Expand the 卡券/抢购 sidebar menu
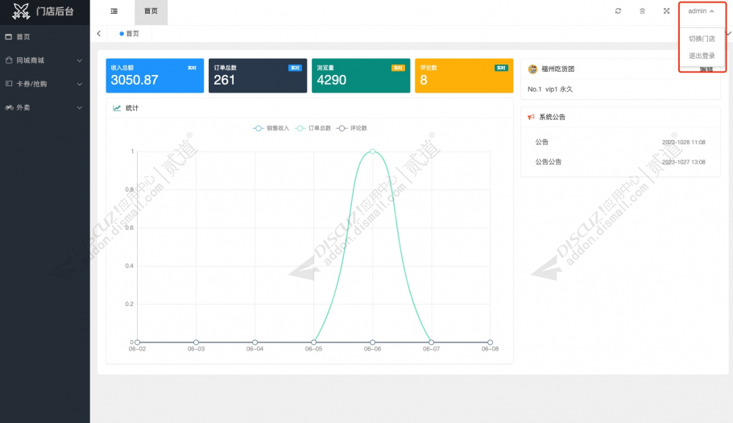The height and width of the screenshot is (423, 733). pyautogui.click(x=44, y=84)
